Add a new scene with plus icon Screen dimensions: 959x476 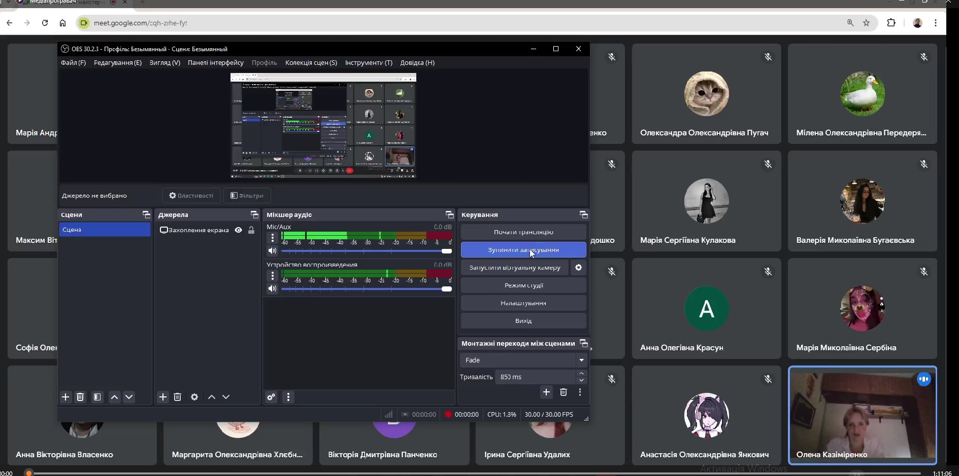65,397
